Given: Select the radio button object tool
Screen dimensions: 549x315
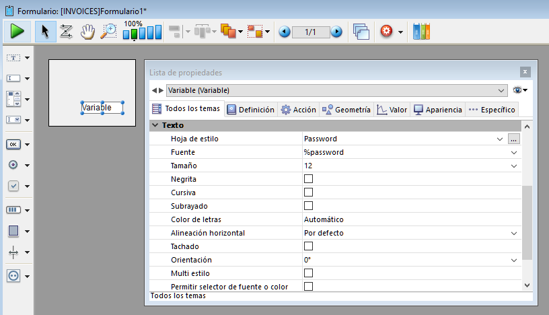Looking at the screenshot, I should coord(13,165).
